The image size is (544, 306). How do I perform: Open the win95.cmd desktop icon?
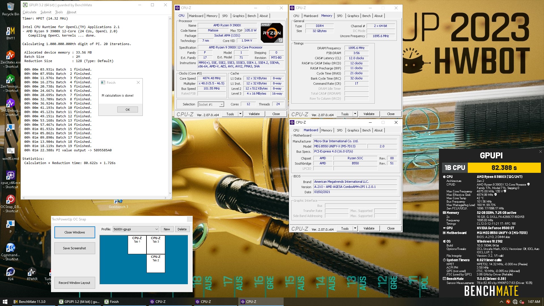[x=10, y=153]
